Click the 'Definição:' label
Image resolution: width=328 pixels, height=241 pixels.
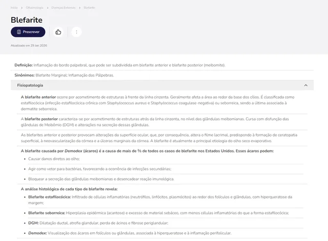24,65
